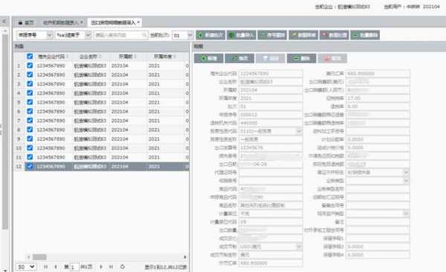This screenshot has height=272, width=446.
Task: Click the third top toolbar button after batch dropdown
Action: tap(273, 35)
